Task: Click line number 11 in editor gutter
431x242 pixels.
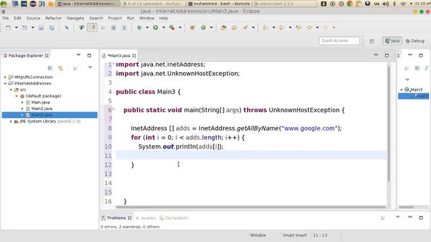Action: (108, 155)
